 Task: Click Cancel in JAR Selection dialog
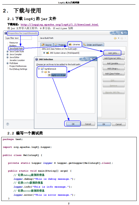click(88, 124)
